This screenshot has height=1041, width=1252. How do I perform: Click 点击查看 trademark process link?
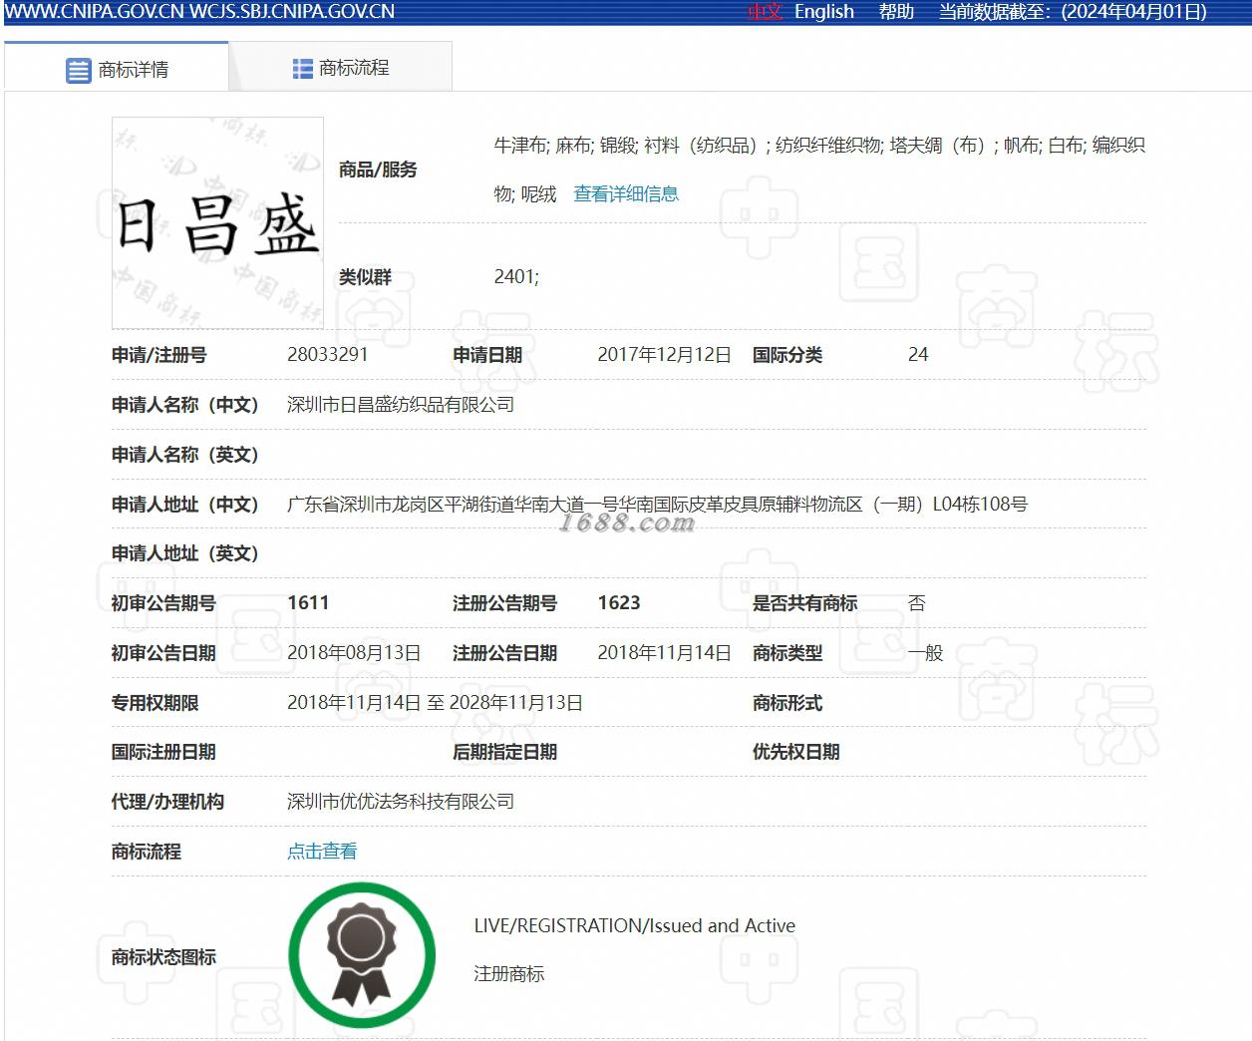[322, 851]
